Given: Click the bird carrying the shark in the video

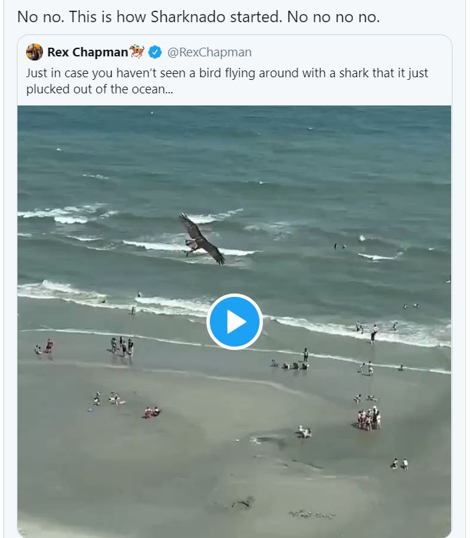Looking at the screenshot, I should [200, 240].
